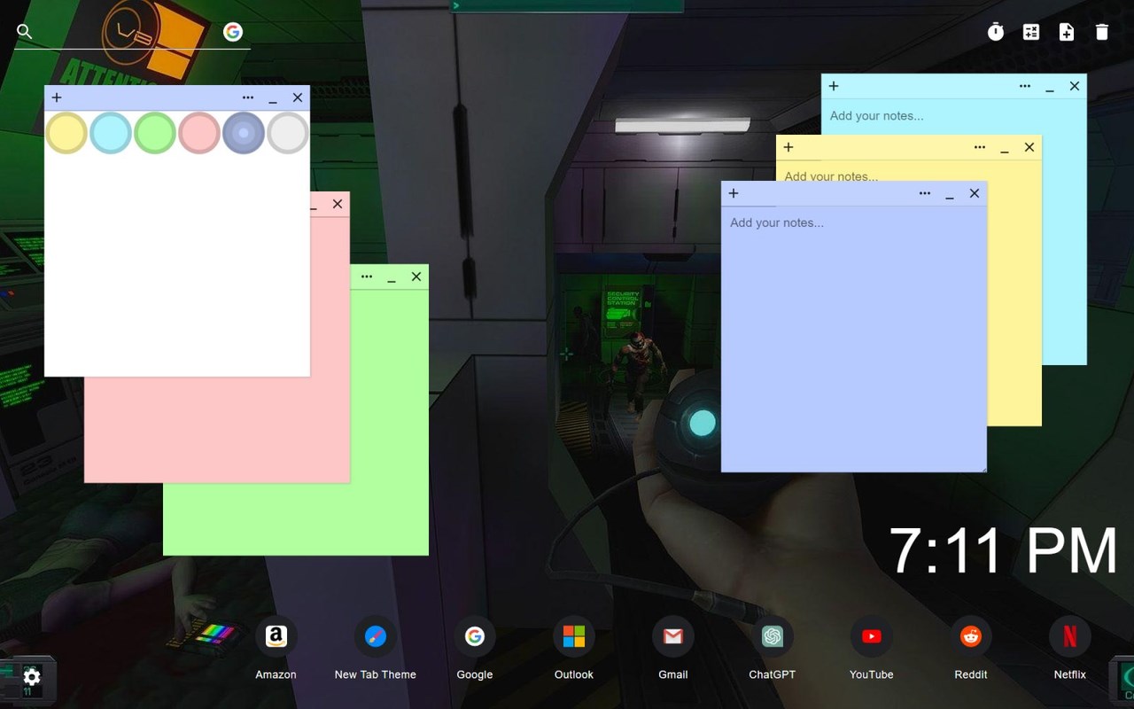Pick the yellow note color swatch

point(66,133)
